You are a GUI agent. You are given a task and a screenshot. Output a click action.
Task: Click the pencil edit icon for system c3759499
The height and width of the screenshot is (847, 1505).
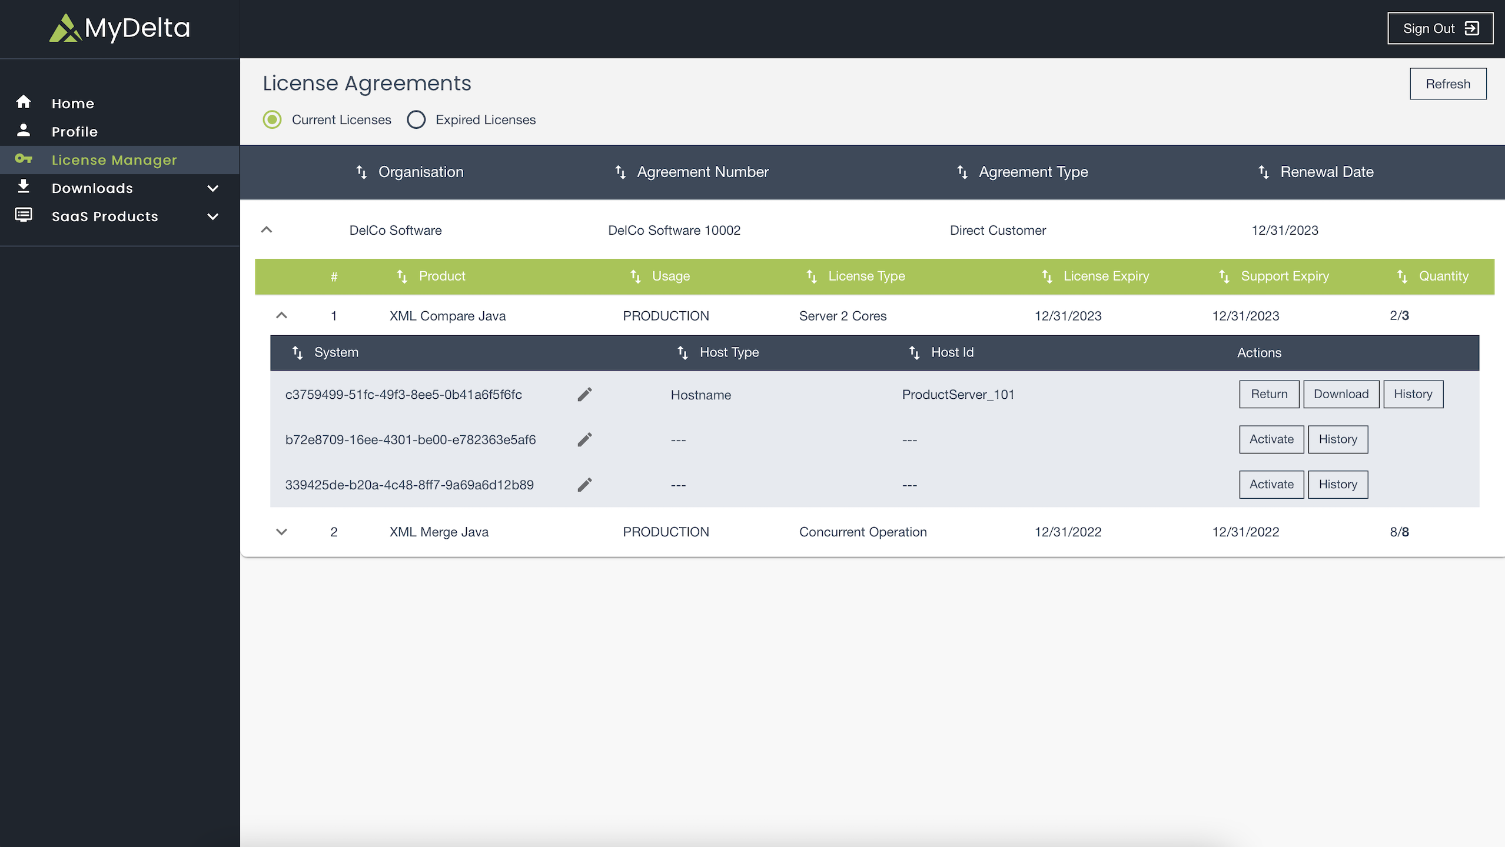584,395
